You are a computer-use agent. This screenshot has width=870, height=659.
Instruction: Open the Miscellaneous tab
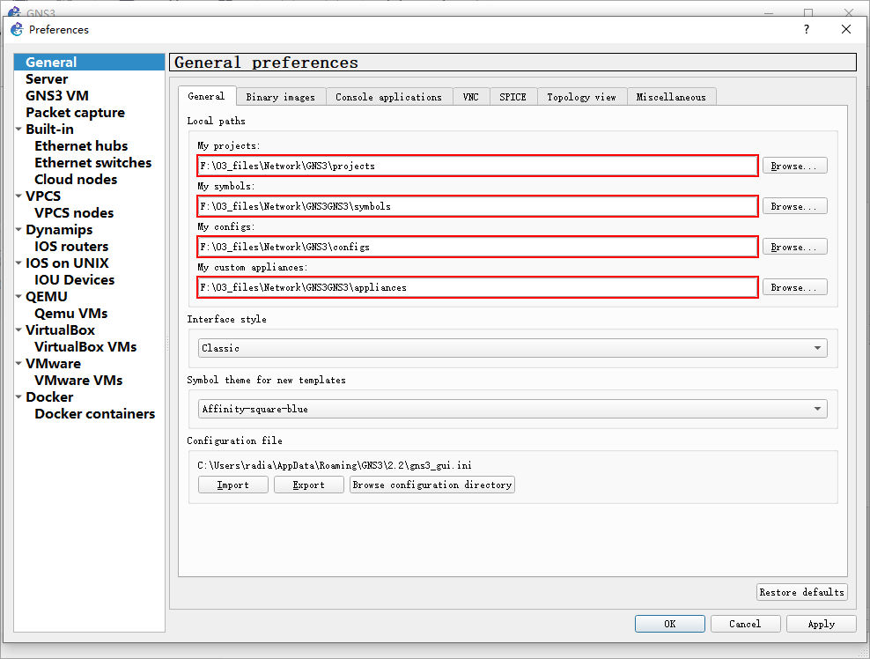click(671, 97)
